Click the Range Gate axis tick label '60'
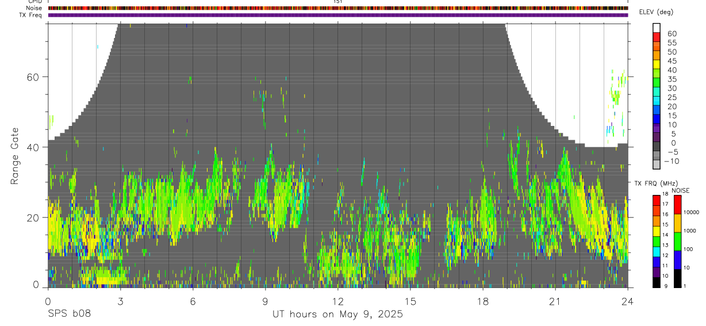The width and height of the screenshot is (706, 326). [34, 77]
